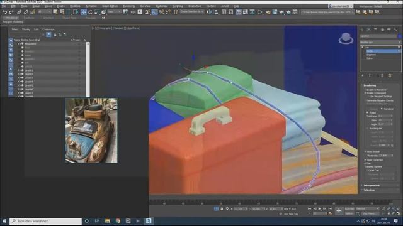The width and height of the screenshot is (403, 226).
Task: Click the Pin Stack icon
Action: (x=363, y=76)
